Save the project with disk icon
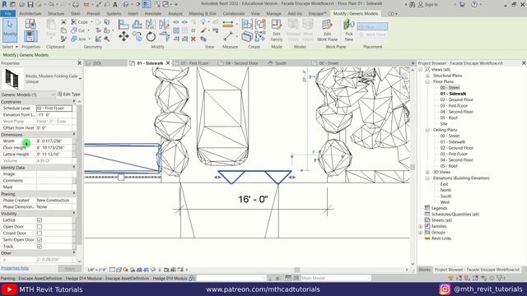This screenshot has width=527, height=296. pos(30,5)
